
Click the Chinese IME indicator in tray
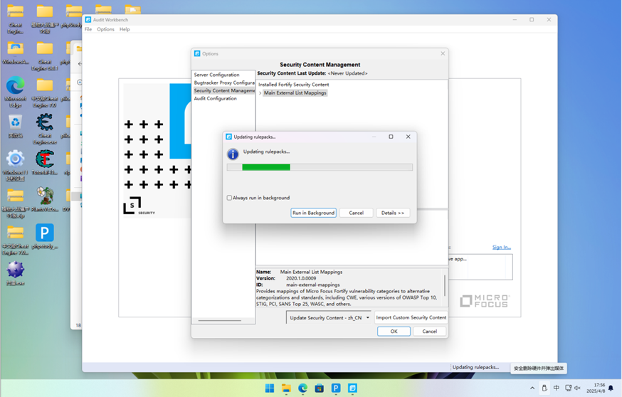(556, 388)
